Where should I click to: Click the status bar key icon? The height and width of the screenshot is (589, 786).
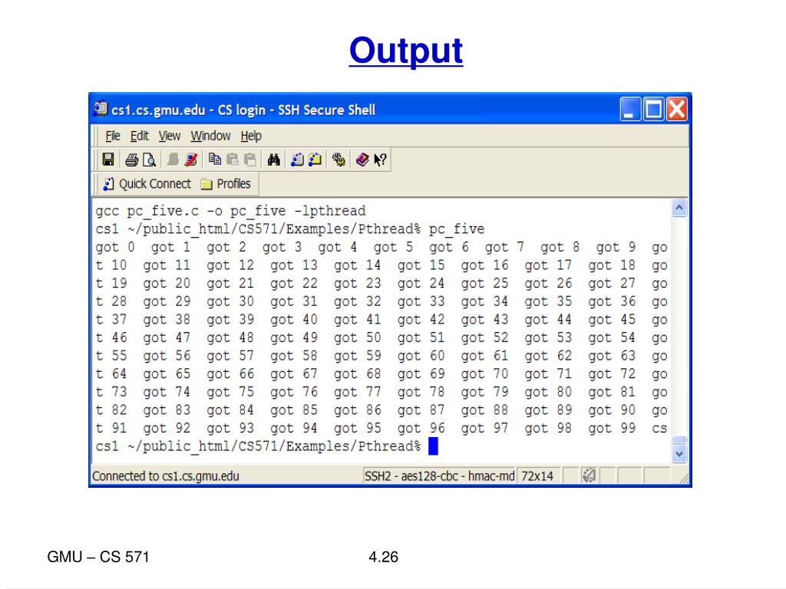click(x=589, y=475)
